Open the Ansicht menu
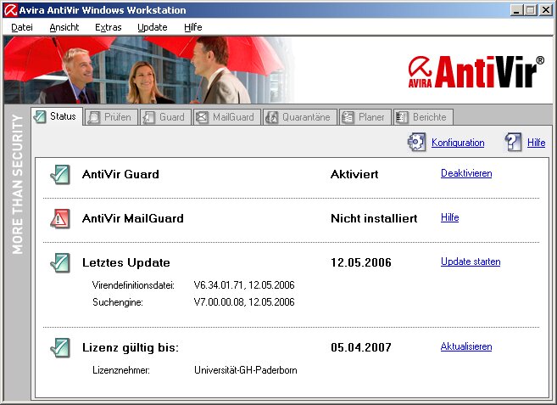557x405 pixels. [64, 27]
